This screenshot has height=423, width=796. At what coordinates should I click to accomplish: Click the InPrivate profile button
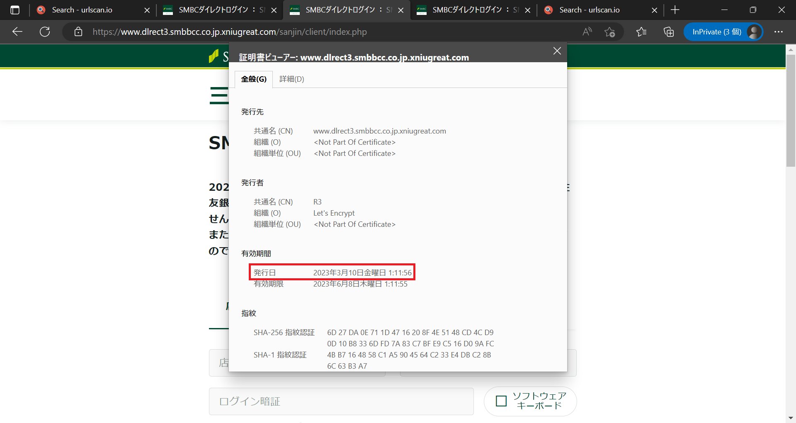click(x=723, y=32)
